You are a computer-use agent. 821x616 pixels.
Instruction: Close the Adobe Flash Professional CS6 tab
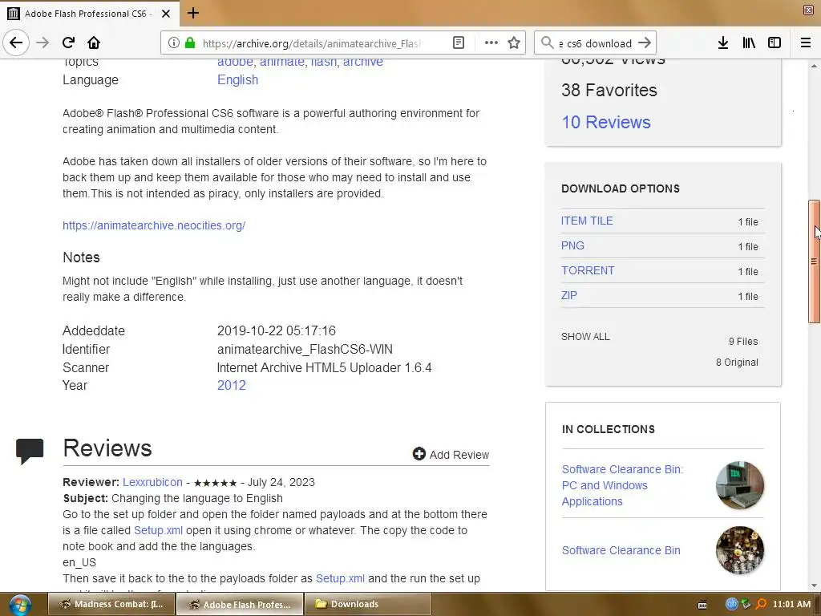click(165, 14)
